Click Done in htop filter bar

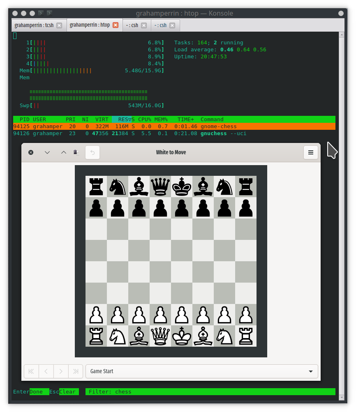coord(37,392)
